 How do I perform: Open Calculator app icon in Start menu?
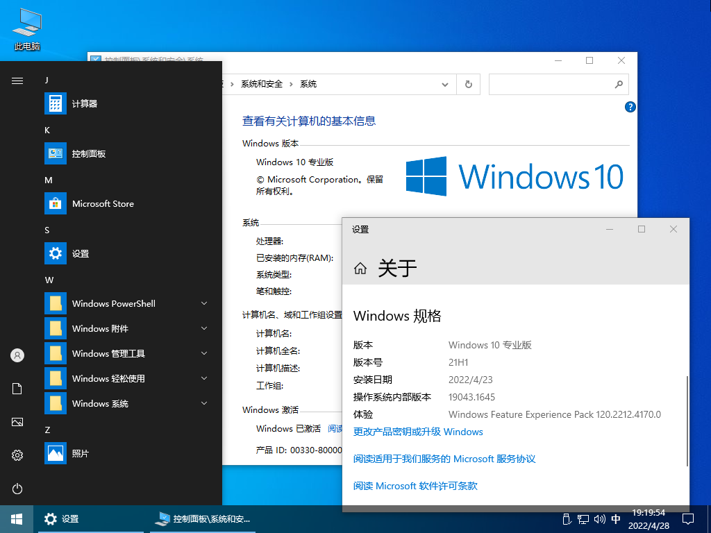56,103
